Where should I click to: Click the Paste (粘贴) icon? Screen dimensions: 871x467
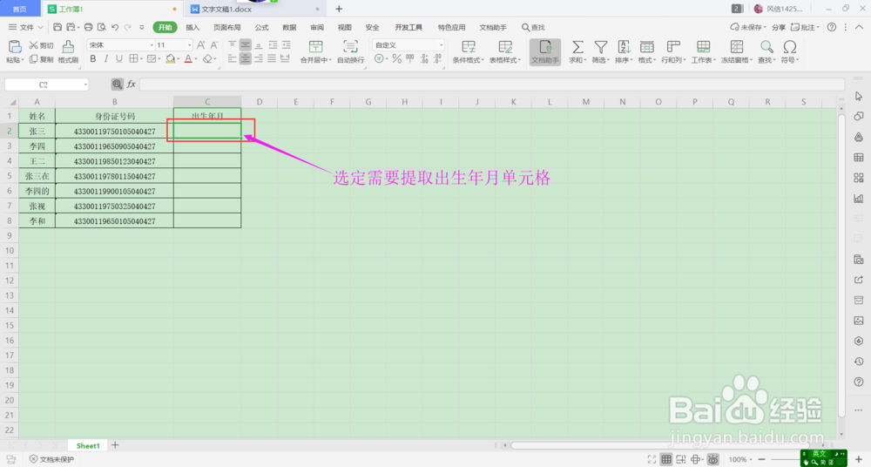pos(15,47)
